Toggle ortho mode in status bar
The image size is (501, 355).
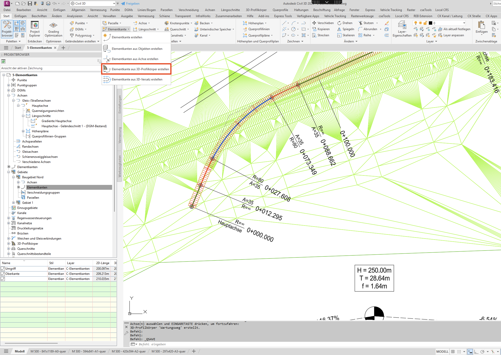476,352
